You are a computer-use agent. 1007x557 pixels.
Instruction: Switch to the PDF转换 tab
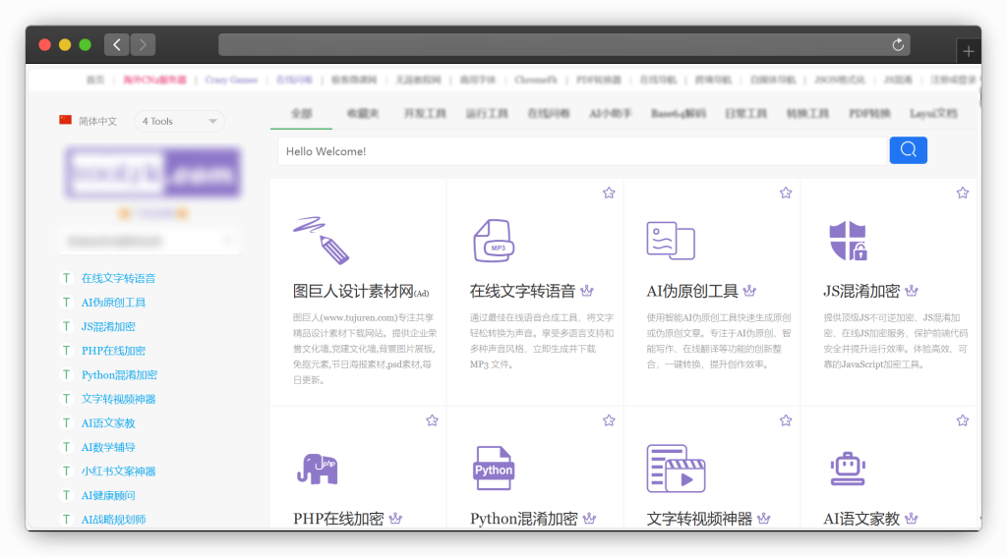coord(869,114)
